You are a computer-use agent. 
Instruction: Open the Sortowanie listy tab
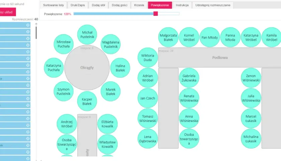[54, 5]
